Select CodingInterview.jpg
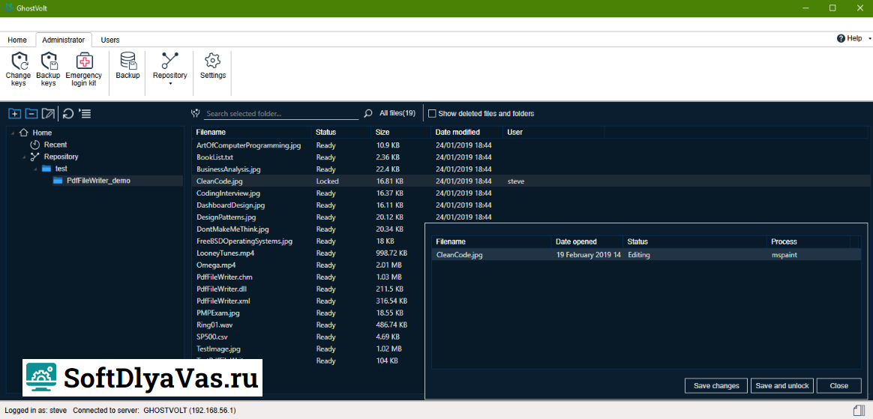Screen dimensions: 873x419 click(228, 193)
